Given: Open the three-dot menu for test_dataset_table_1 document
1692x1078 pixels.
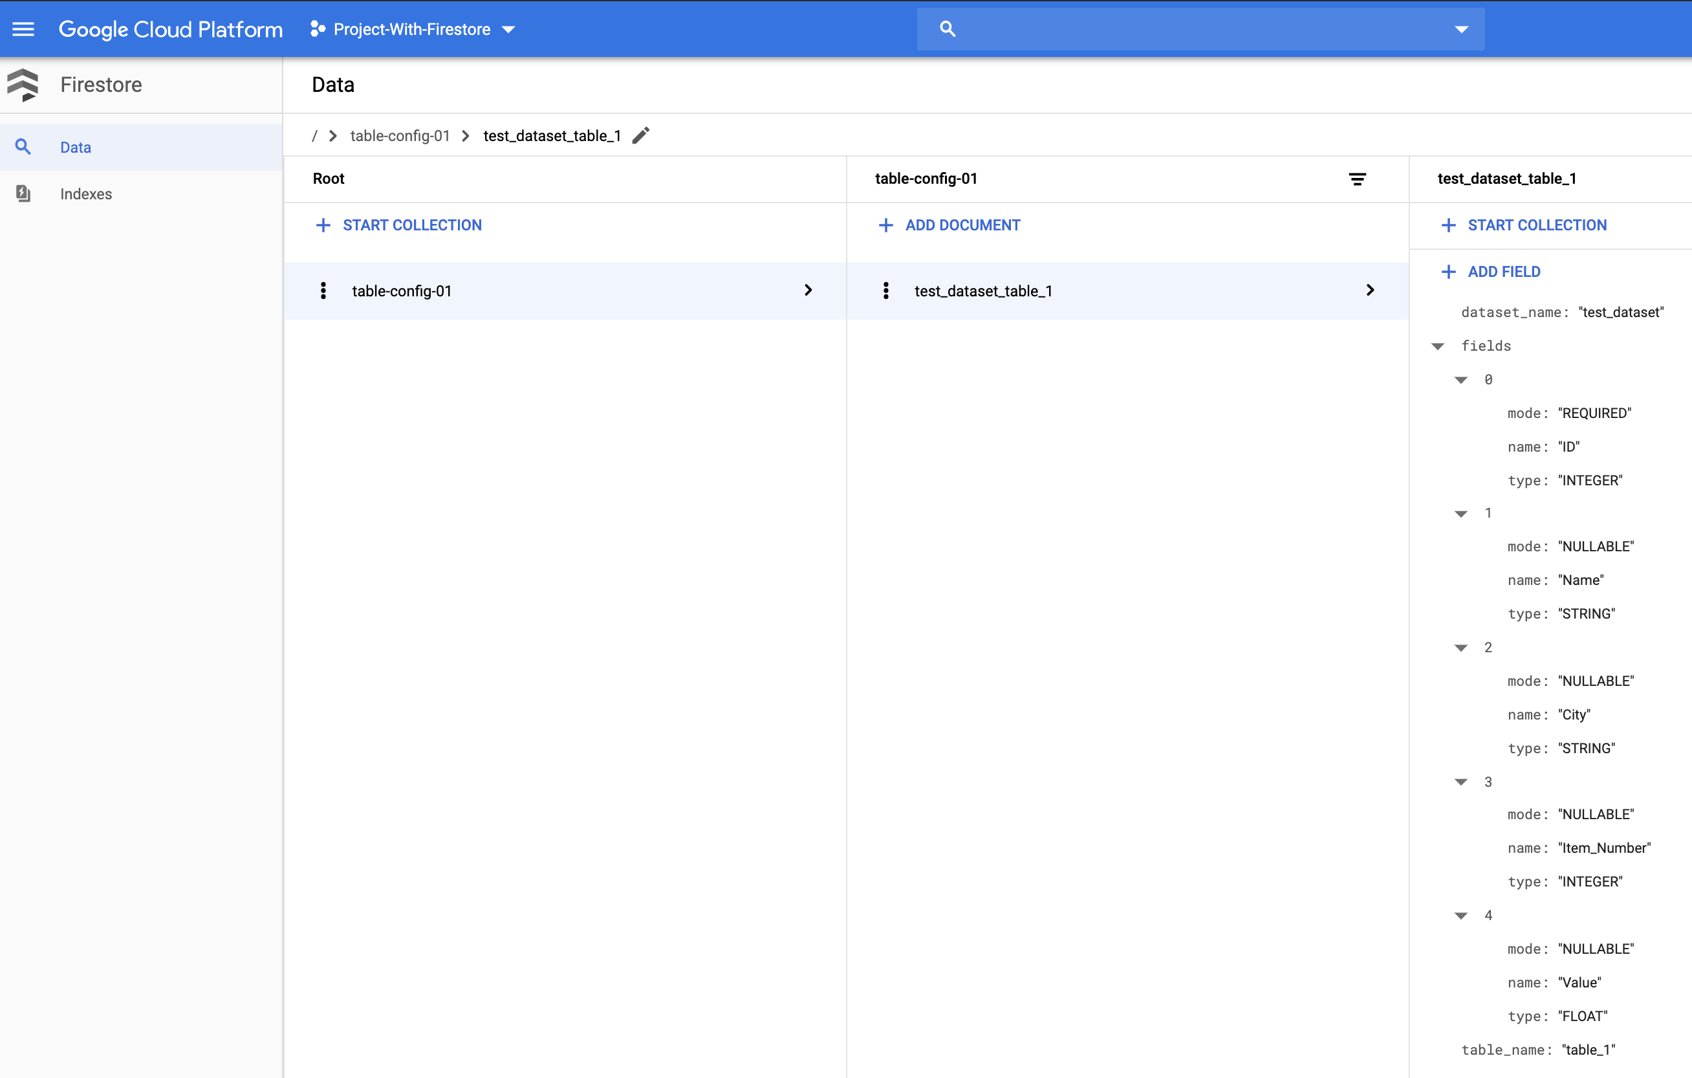Looking at the screenshot, I should point(885,291).
